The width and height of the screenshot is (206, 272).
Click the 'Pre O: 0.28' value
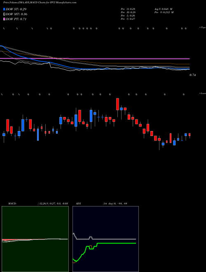click(x=128, y=9)
